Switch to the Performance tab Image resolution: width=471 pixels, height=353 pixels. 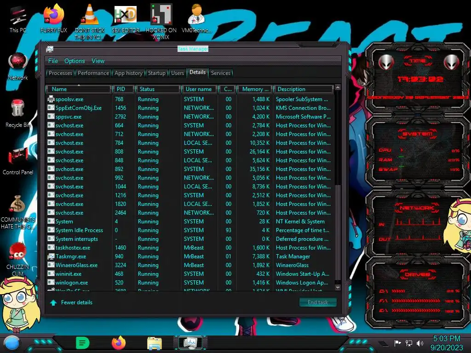point(93,73)
